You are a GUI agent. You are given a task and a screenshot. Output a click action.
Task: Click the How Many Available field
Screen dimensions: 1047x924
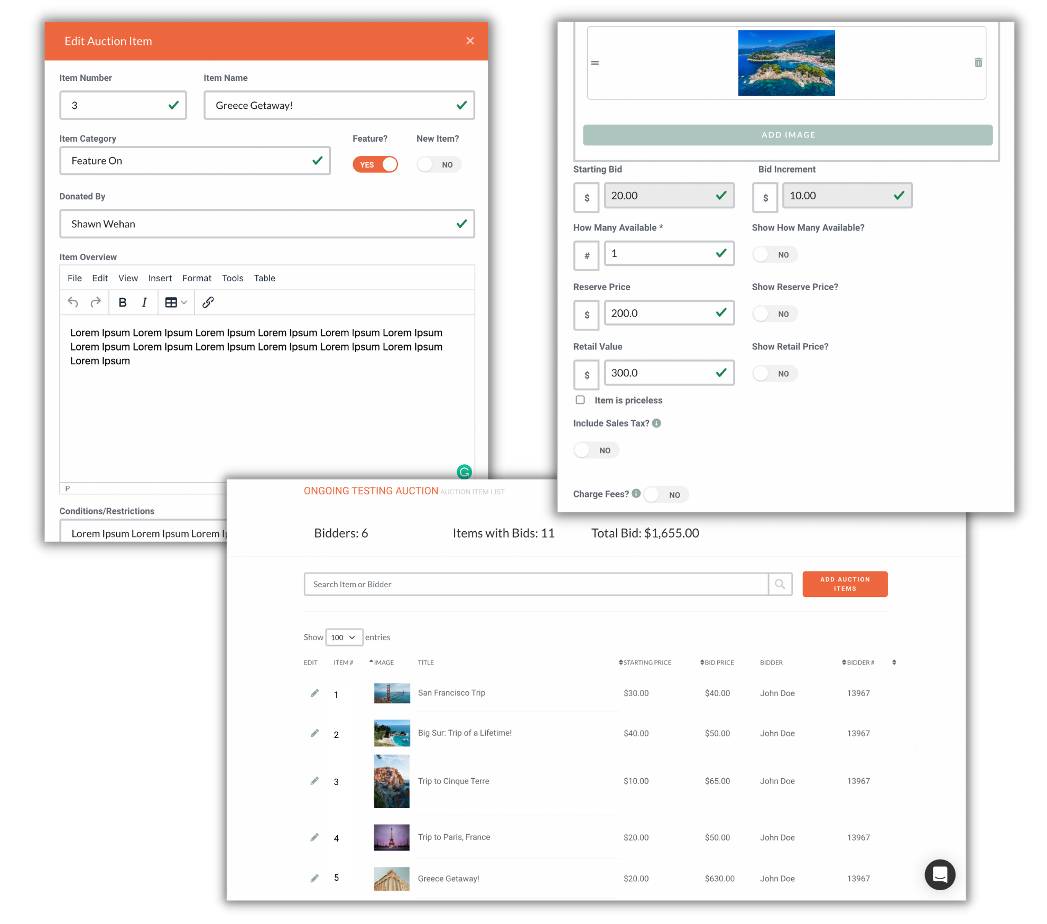[669, 253]
